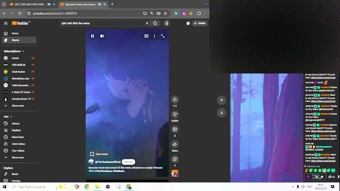340x191 pixels.
Task: Open History in the sidebar
Action: pyautogui.click(x=19, y=124)
